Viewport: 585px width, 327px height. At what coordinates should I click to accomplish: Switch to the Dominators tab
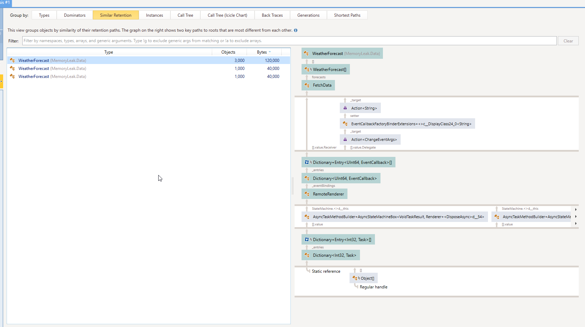tap(74, 15)
